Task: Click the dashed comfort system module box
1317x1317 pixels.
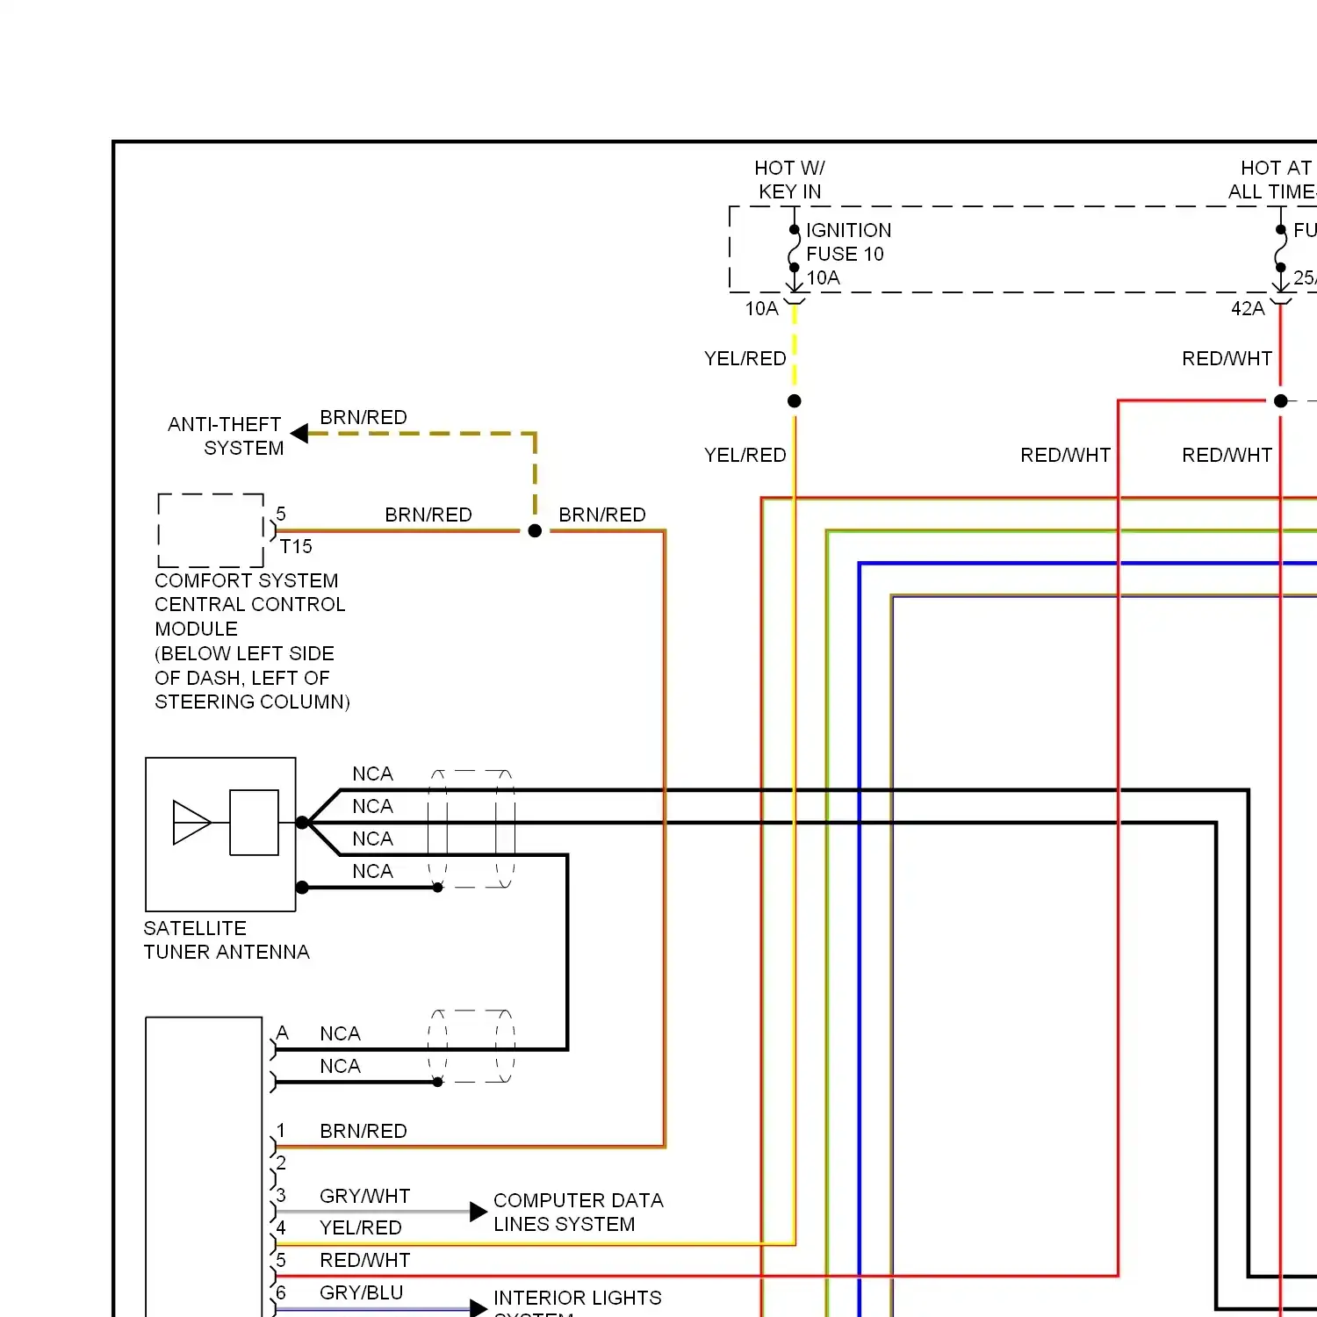Action: pos(211,530)
